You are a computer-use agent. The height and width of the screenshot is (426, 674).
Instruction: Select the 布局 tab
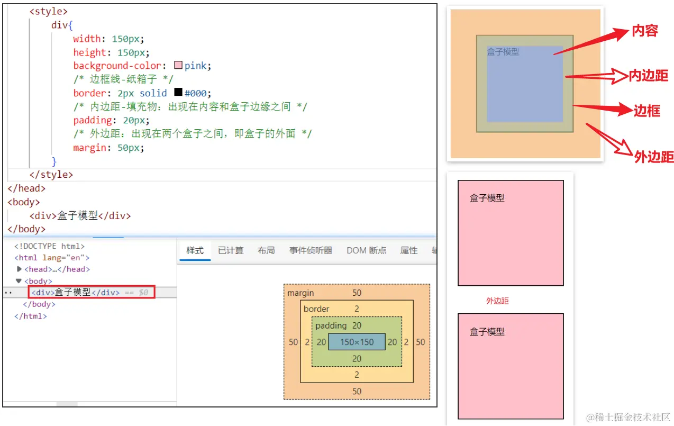click(266, 250)
